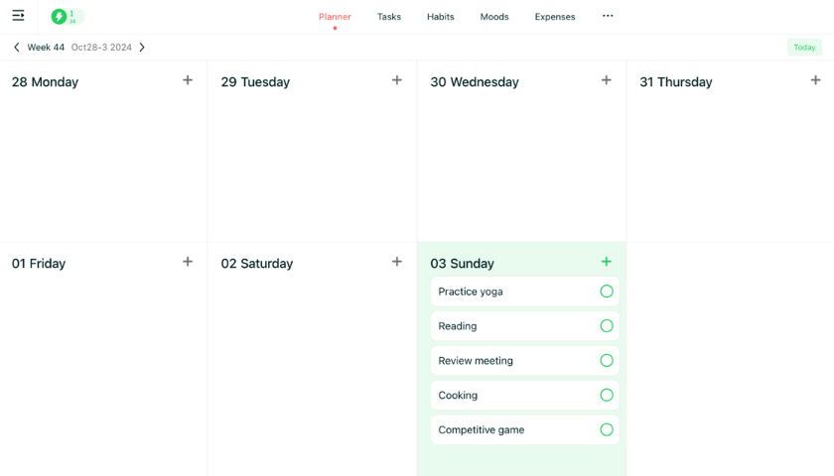Open the sidebar menu icon

pos(18,16)
